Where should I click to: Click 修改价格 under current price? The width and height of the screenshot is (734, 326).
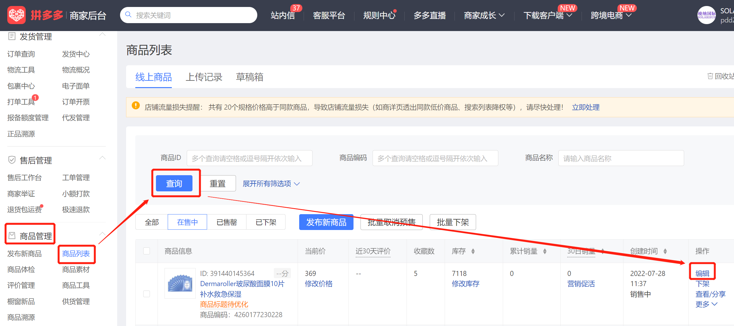[319, 284]
